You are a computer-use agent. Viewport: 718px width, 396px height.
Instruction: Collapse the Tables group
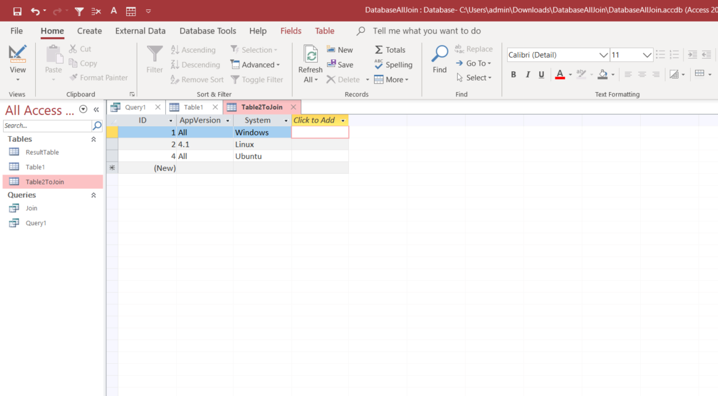coord(93,139)
